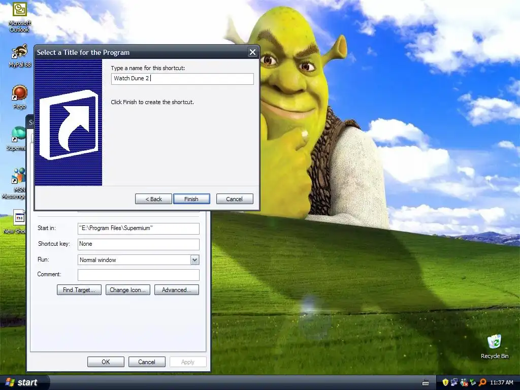Screen dimensions: 520x390
Task: Click the orange magnifier tray icon
Action: [x=482, y=382]
